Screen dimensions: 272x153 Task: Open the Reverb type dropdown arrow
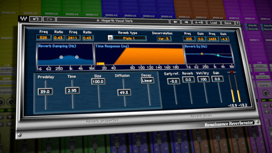[x=110, y=38]
